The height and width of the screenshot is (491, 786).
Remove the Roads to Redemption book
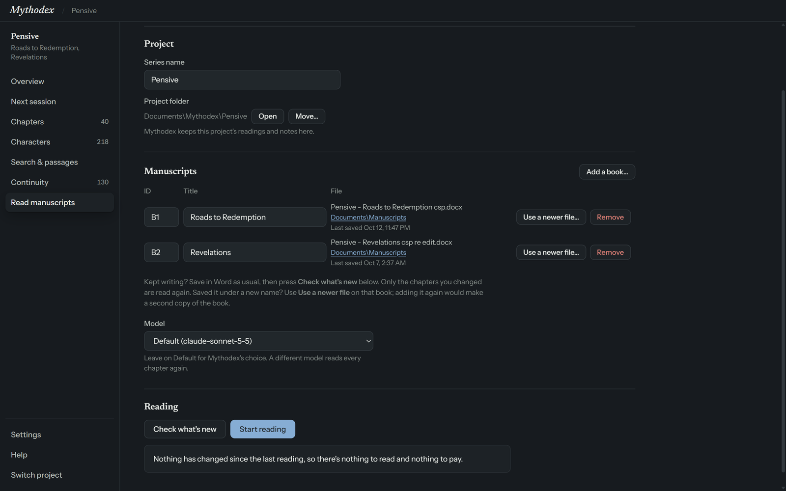pos(610,217)
